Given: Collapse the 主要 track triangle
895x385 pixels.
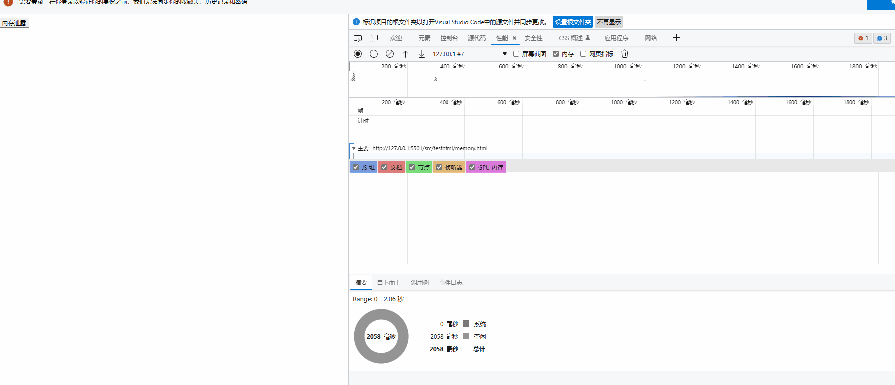Looking at the screenshot, I should point(354,148).
